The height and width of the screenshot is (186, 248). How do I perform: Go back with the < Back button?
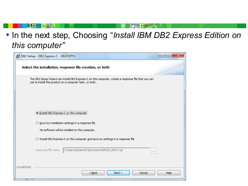coord(93,173)
